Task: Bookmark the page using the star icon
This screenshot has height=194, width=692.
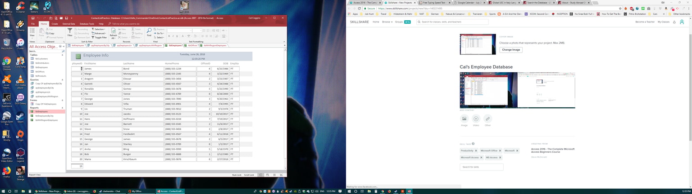Action: tap(620, 8)
